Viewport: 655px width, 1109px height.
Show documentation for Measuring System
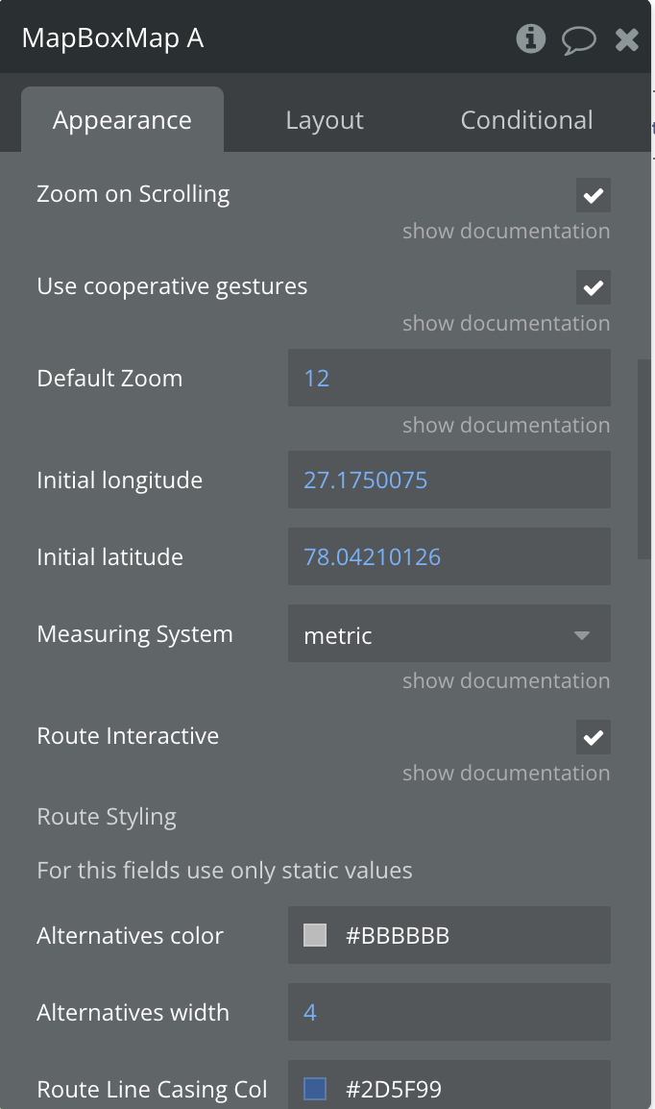tap(506, 680)
